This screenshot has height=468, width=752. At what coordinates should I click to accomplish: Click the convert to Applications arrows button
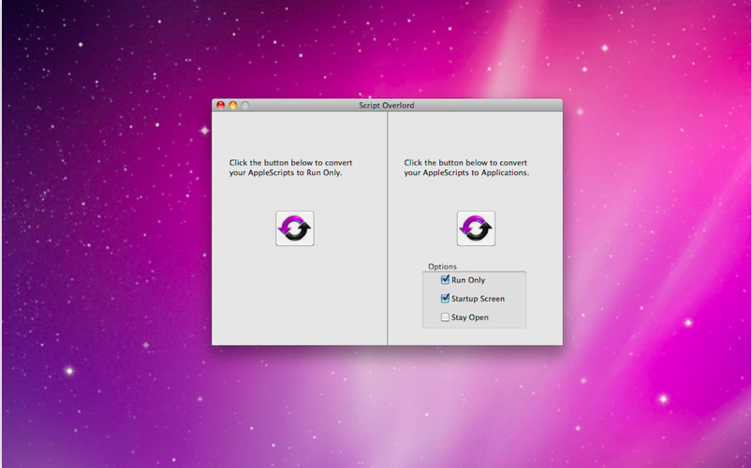click(x=476, y=228)
